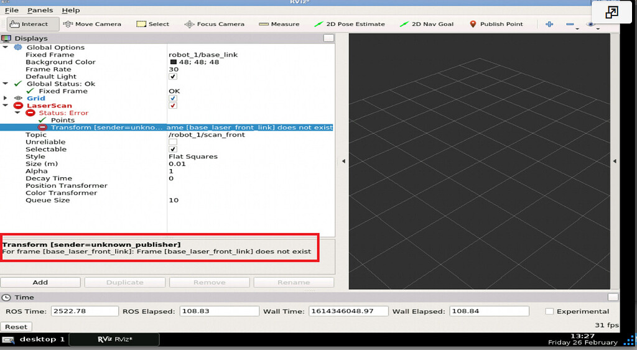Click the LaserScan red error icon
Screen dimensions: 637x350
[x=18, y=106]
